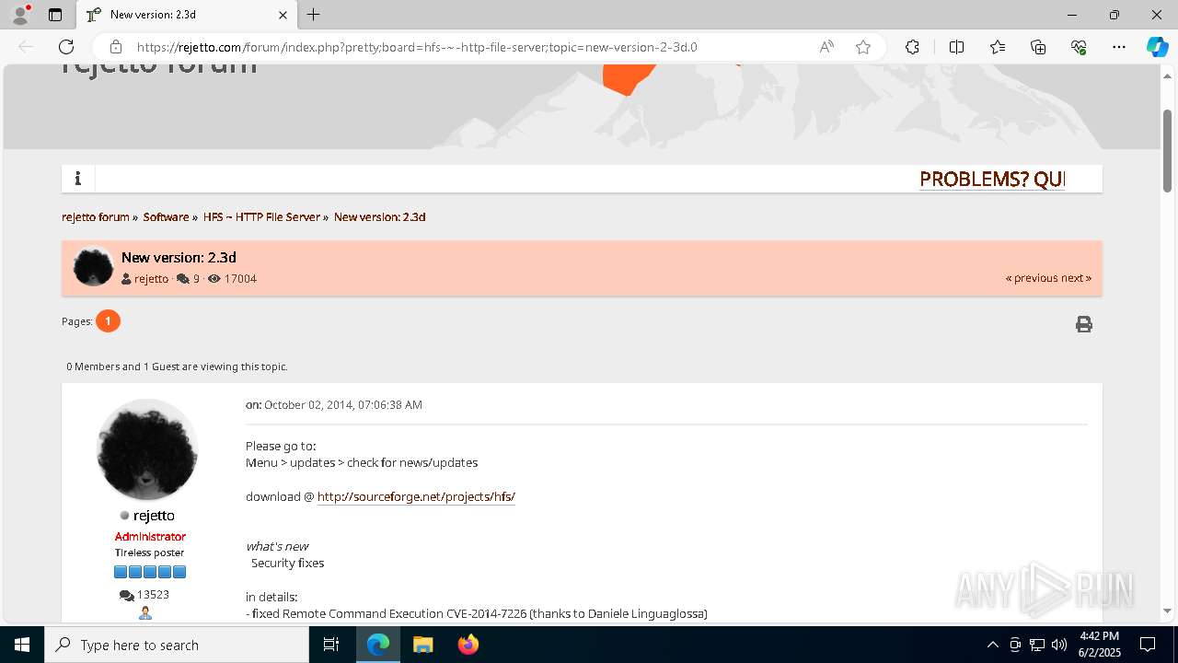
Task: Open 'Software' breadcrumb link
Action: click(x=166, y=217)
